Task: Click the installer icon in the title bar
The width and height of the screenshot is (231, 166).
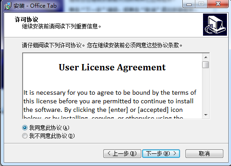Action: [8, 6]
